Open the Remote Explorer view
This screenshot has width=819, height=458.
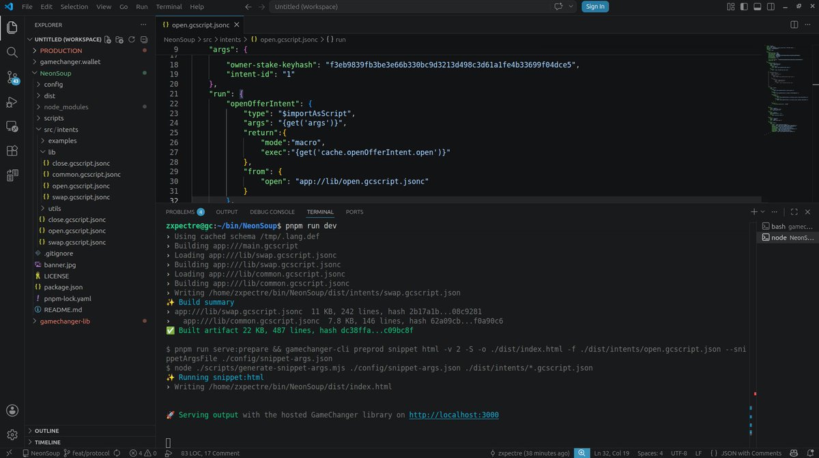pyautogui.click(x=12, y=126)
